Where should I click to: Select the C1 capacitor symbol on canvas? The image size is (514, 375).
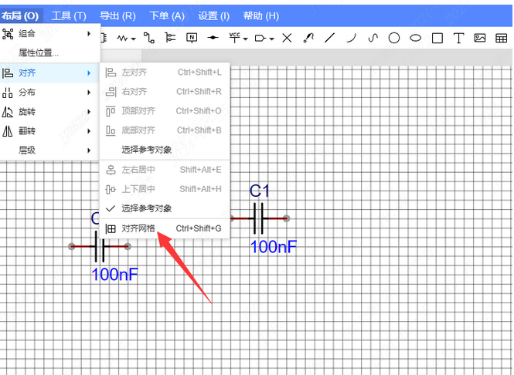click(259, 218)
